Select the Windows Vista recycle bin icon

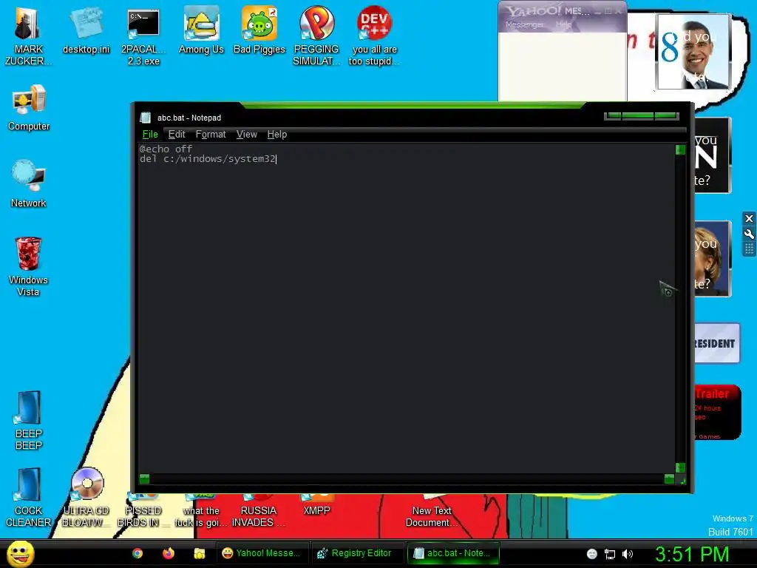(x=29, y=266)
